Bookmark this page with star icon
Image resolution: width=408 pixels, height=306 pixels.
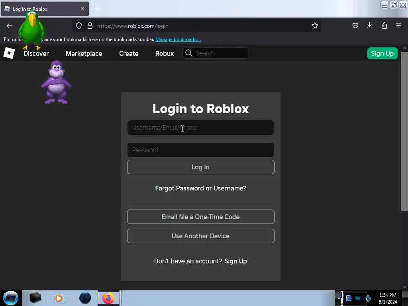pos(315,26)
